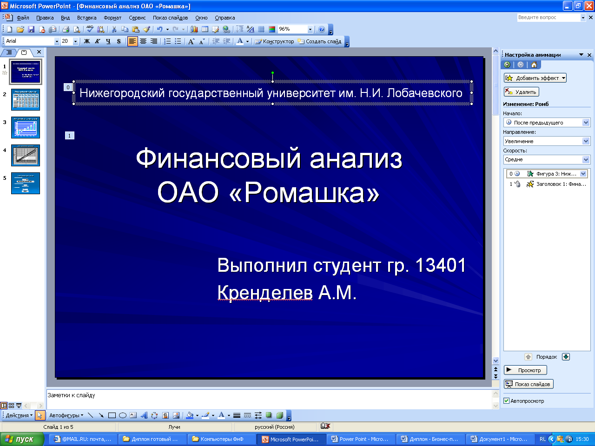Open the Начало 'После предыдущего' dropdown
The image size is (595, 446).
(x=586, y=123)
